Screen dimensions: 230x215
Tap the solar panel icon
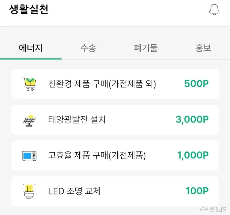(29, 120)
